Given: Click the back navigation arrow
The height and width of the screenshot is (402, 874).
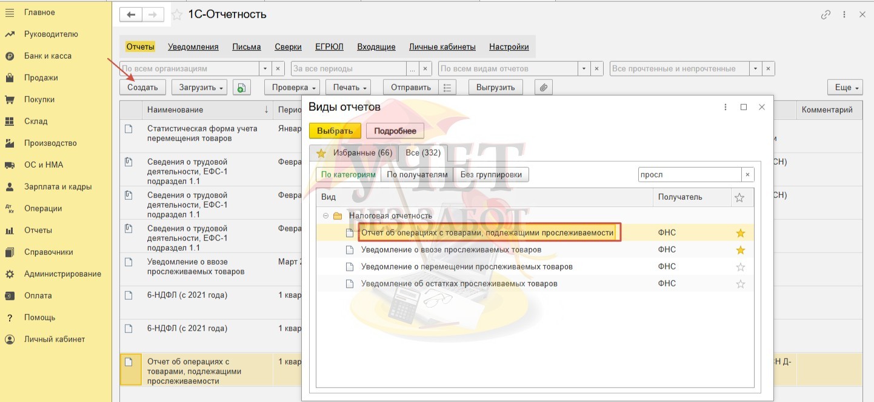Looking at the screenshot, I should (x=130, y=15).
